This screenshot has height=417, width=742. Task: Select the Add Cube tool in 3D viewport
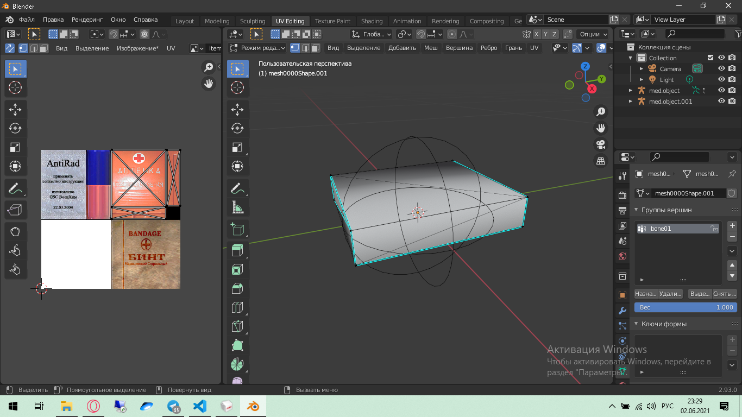[x=237, y=230]
